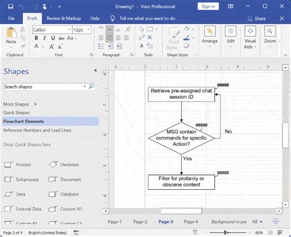Click the Paste clipboard icon

point(11,33)
